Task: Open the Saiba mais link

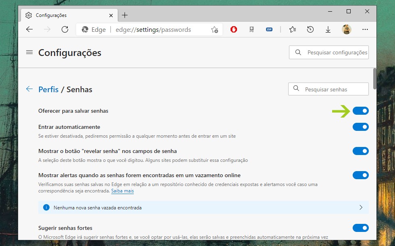Action: [x=123, y=191]
